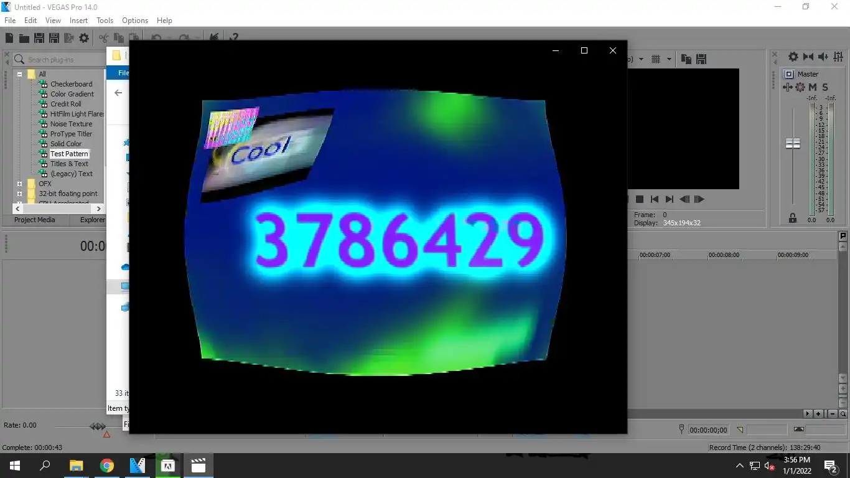Step to next frame in video preview

699,199
